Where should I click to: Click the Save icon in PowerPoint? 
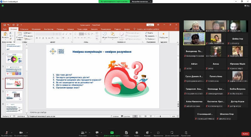pyautogui.click(x=4, y=25)
